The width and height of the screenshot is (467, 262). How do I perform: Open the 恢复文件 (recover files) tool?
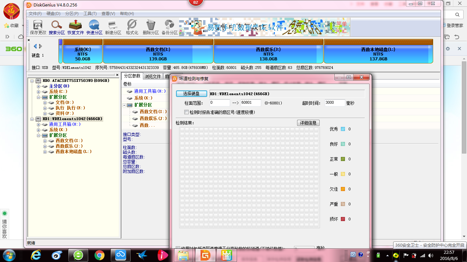76,27
